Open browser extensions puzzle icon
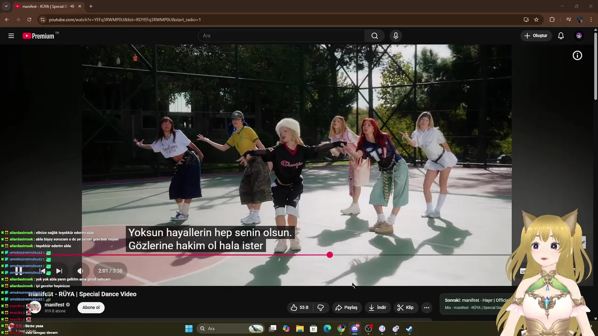The image size is (598, 336). 552,20
